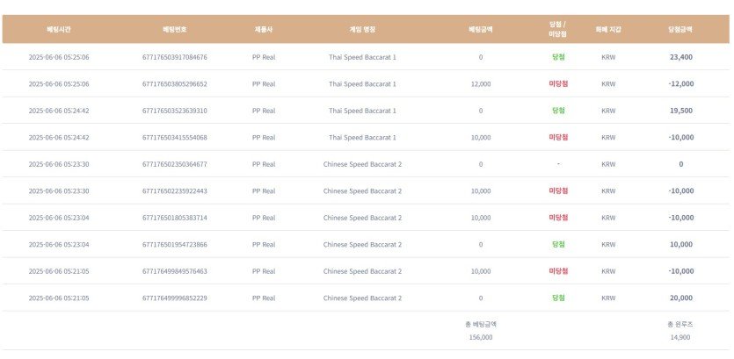
Task: Click the 베팅시간 column header
Action: (59, 29)
